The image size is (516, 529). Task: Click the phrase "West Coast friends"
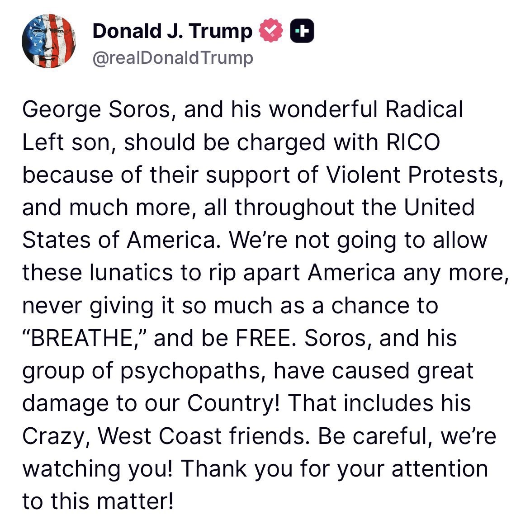tap(203, 436)
